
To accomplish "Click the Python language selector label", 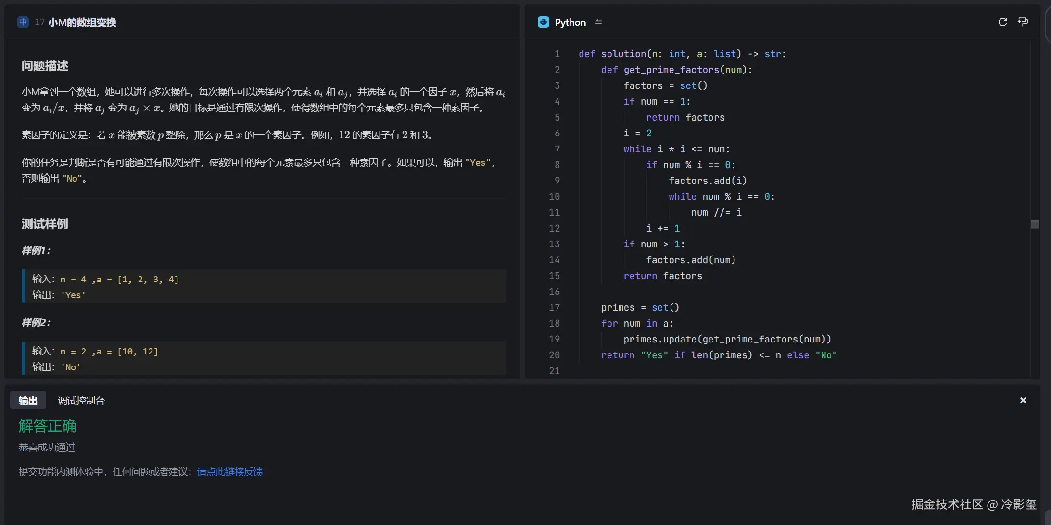I will 570,23.
